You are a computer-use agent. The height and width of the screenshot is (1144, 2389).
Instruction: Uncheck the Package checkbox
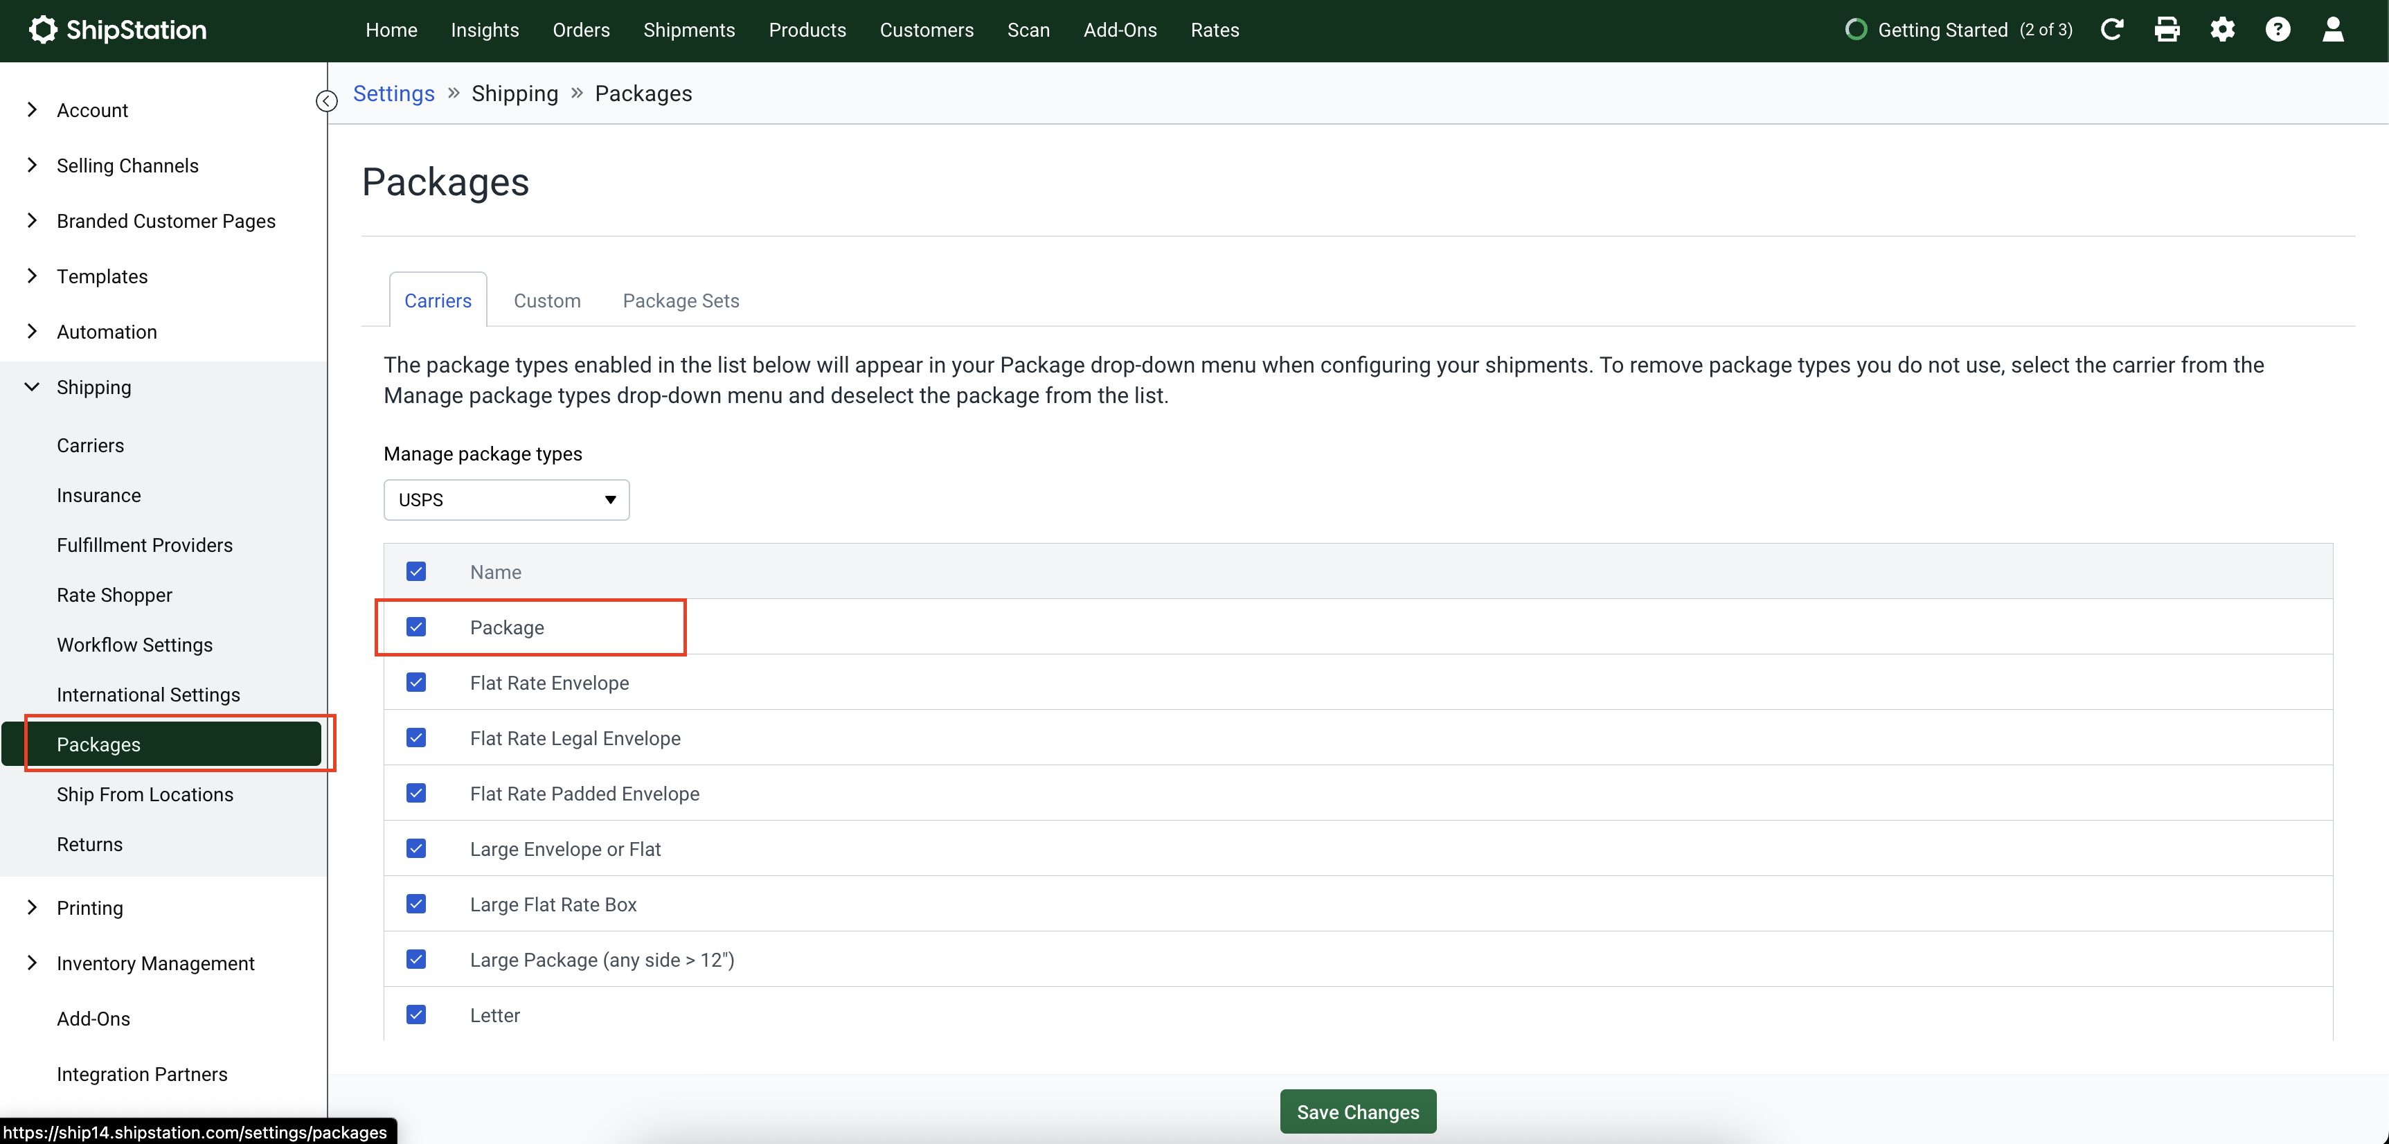[x=415, y=627]
